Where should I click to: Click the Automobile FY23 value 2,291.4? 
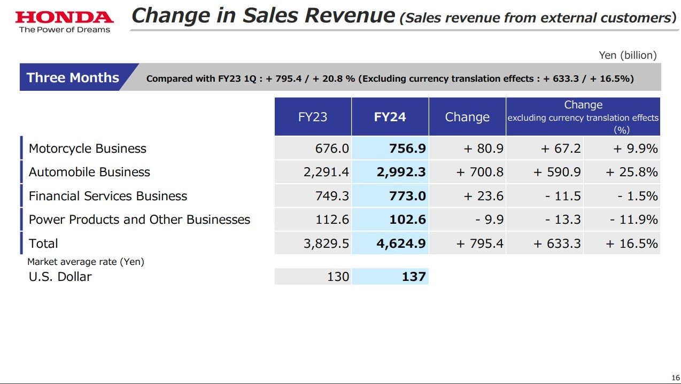(x=325, y=172)
